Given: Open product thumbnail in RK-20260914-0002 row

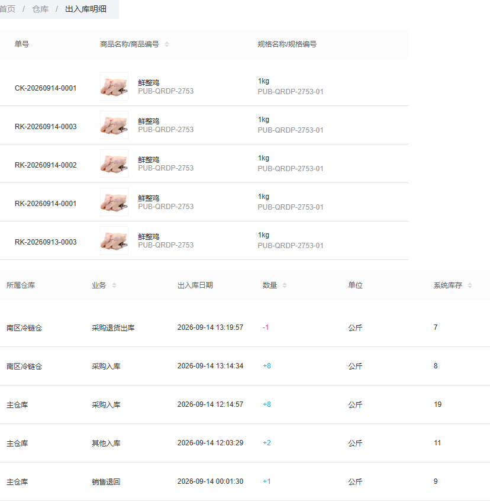Looking at the screenshot, I should pyautogui.click(x=114, y=163).
